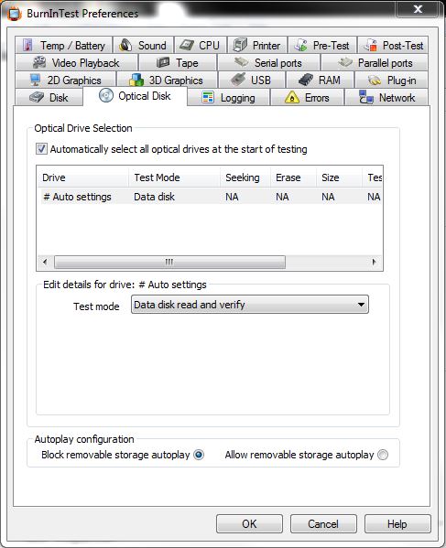This screenshot has width=446, height=548.
Task: Click the speaker icon on Sound tab
Action: pyautogui.click(x=125, y=45)
